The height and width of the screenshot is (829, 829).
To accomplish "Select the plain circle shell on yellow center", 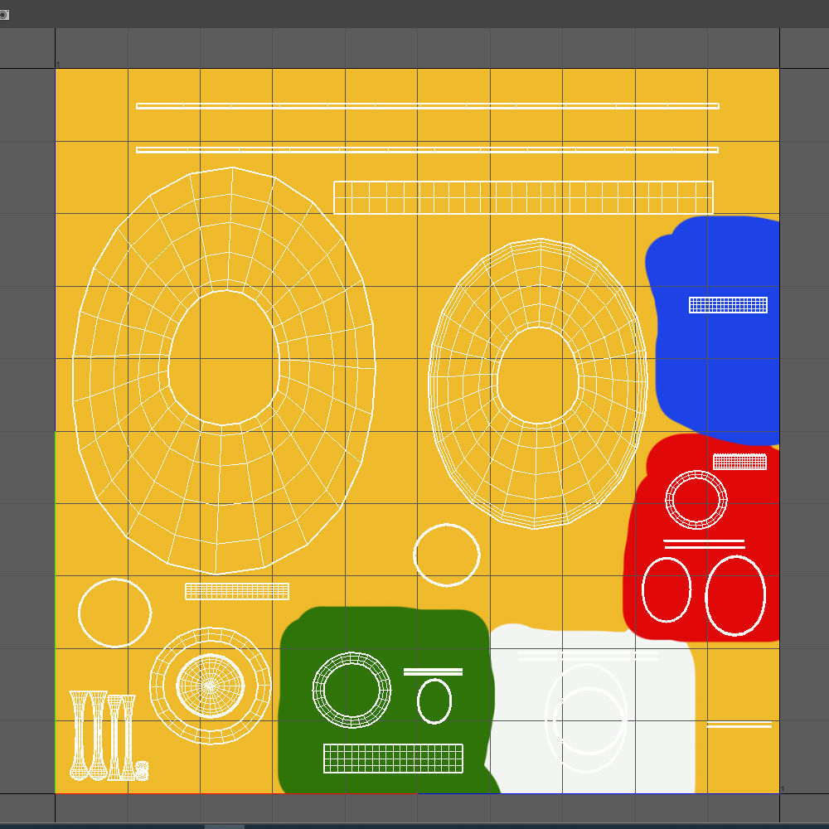I will [x=446, y=555].
